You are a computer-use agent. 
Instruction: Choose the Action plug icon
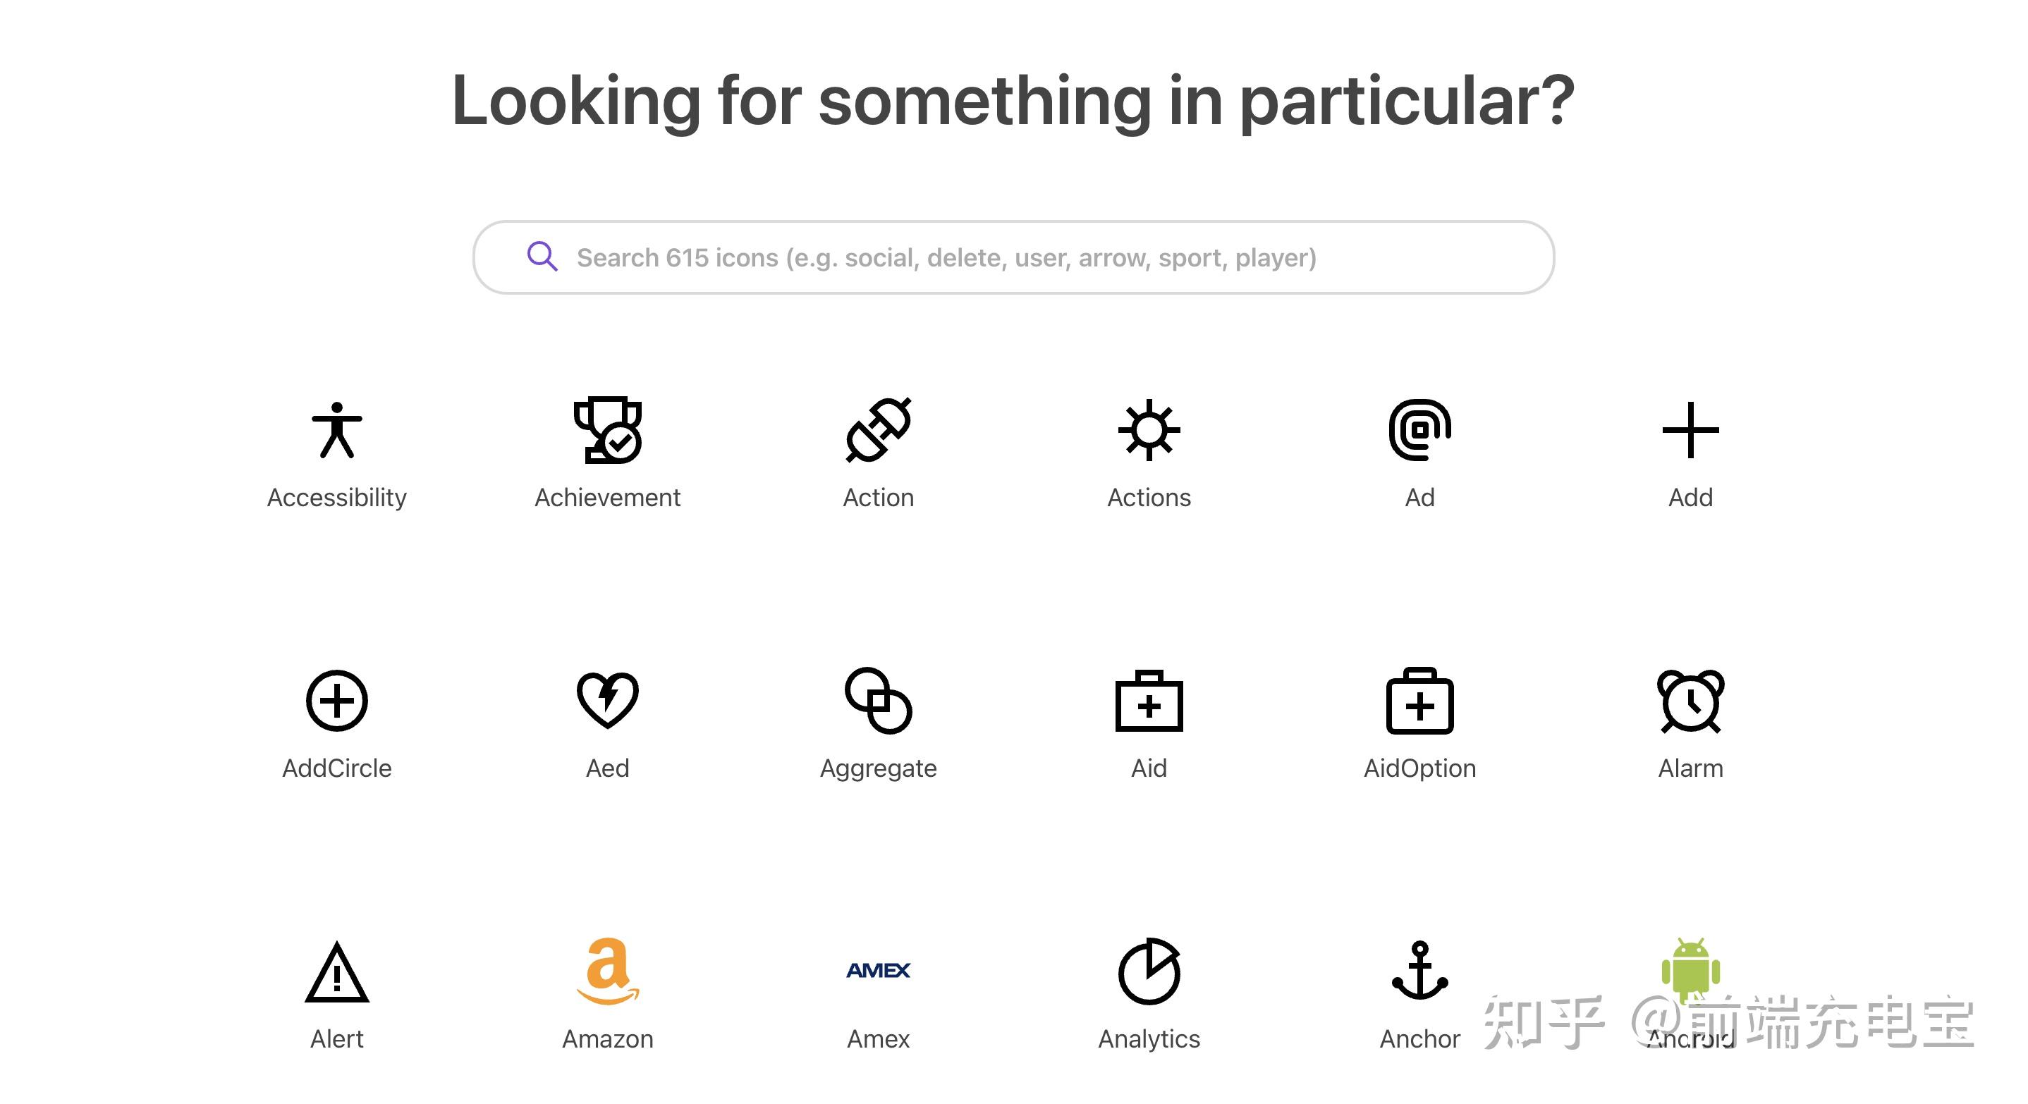click(879, 429)
